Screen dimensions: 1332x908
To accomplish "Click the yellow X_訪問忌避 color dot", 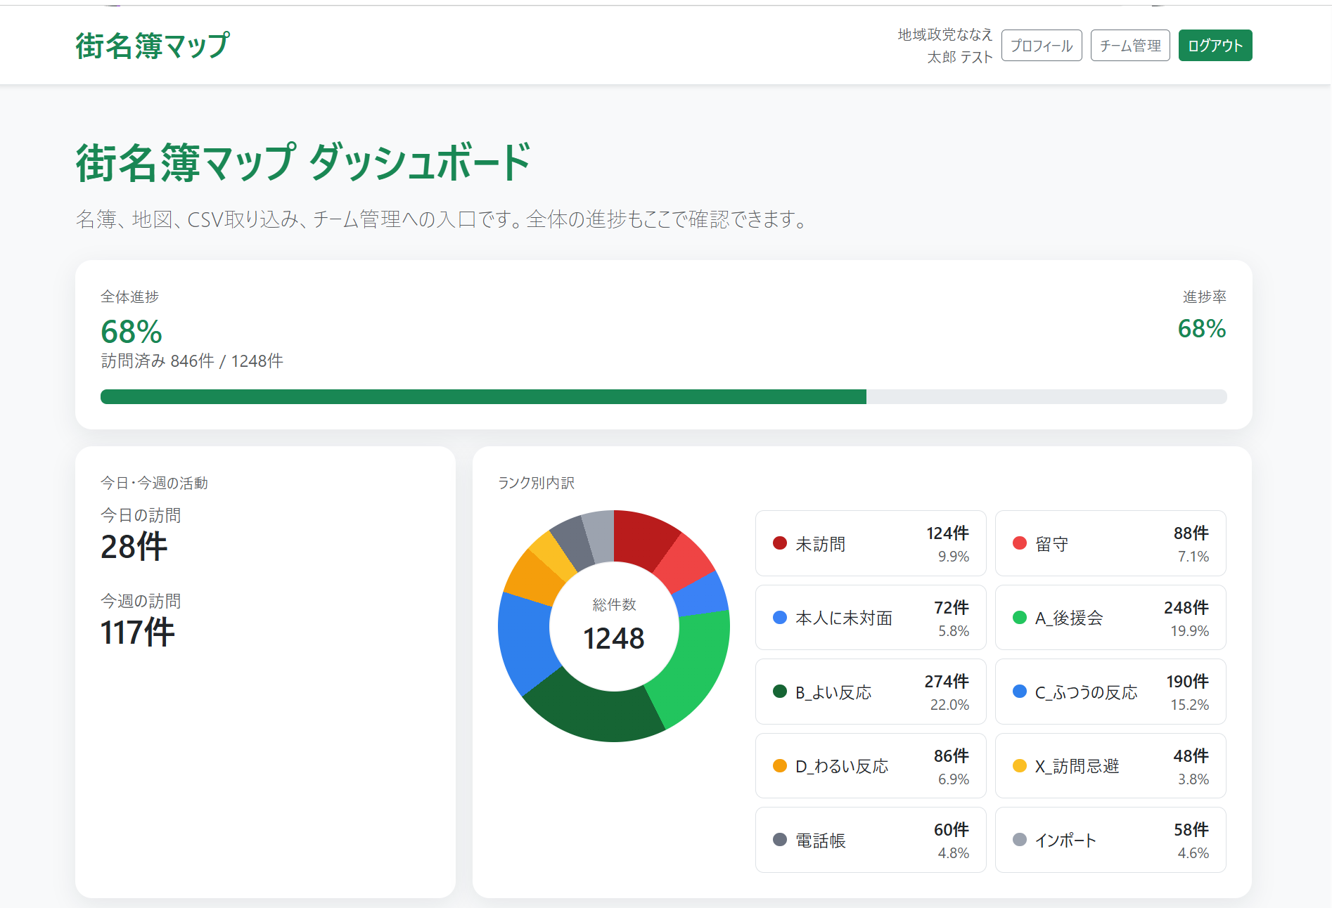I will 1019,766.
